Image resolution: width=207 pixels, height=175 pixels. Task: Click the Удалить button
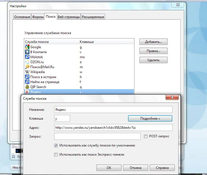coord(153,60)
